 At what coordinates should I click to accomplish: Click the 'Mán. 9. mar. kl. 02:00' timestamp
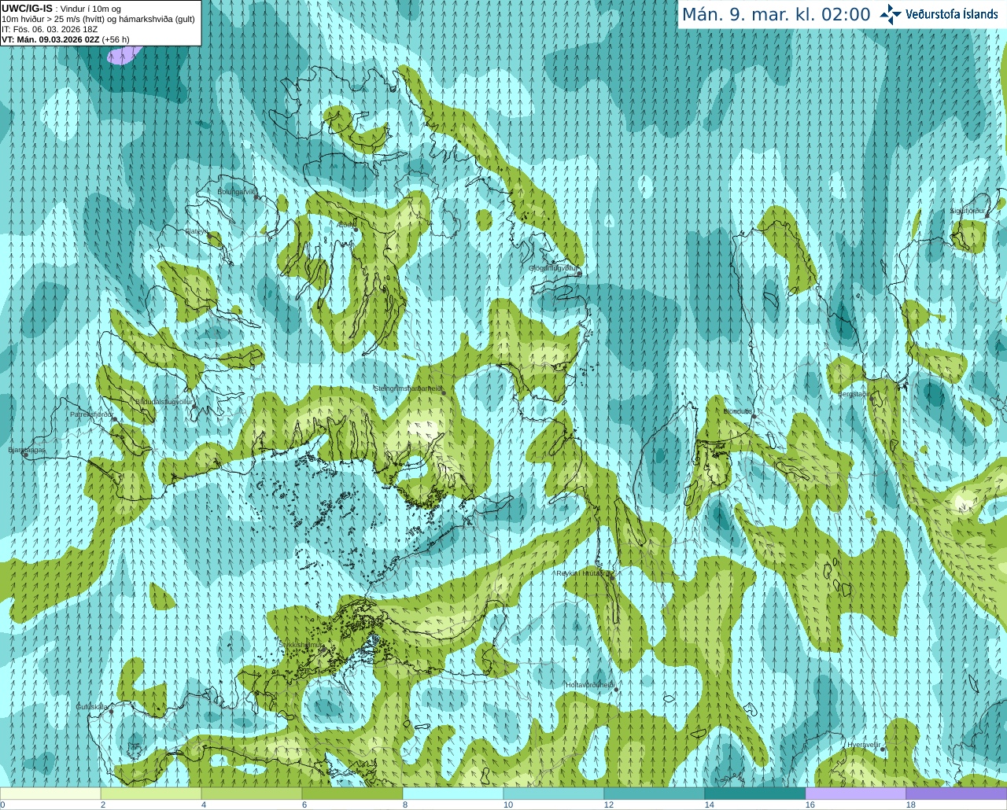(776, 14)
